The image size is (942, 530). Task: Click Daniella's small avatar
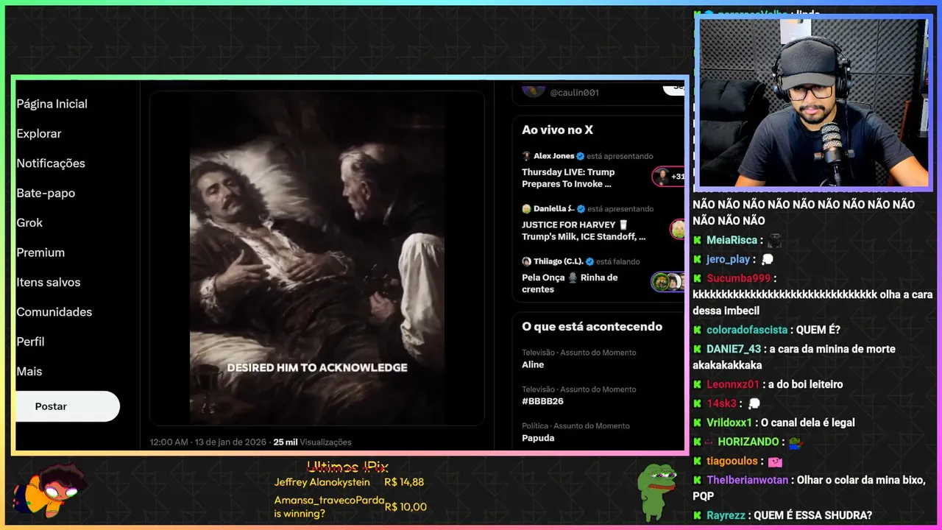click(x=526, y=208)
